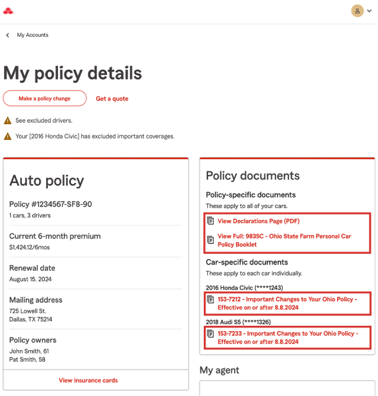Open the Ohio State Farm Personal Car Policy Booklet
The height and width of the screenshot is (396, 378).
pyautogui.click(x=284, y=240)
